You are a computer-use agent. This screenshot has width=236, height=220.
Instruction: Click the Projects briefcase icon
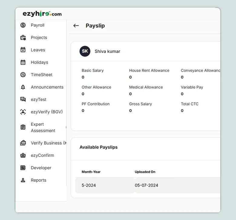click(x=23, y=37)
